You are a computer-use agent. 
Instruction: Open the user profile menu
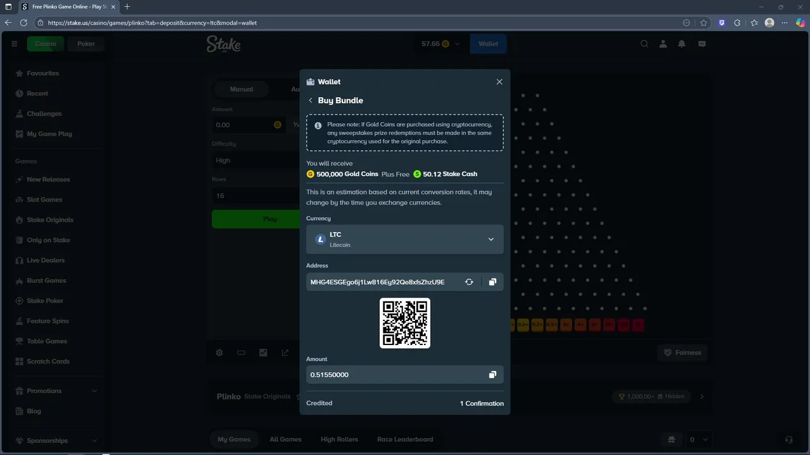(x=663, y=44)
